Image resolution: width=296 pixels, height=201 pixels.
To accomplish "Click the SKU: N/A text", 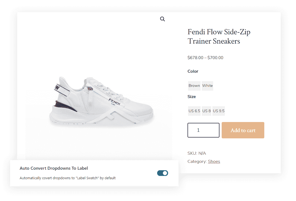I will click(197, 153).
